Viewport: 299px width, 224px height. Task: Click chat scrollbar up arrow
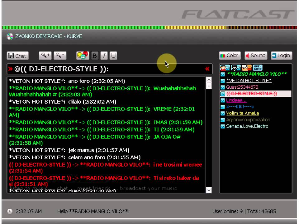[x=209, y=80]
